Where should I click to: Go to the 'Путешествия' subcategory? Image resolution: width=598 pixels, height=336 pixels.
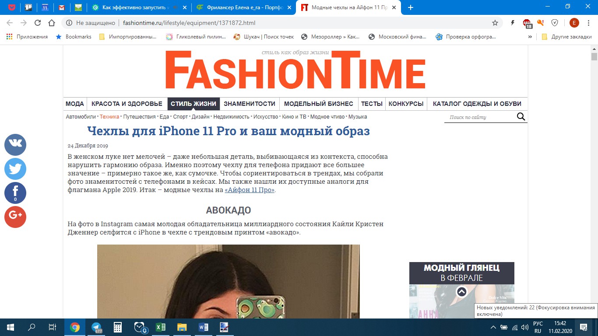[139, 117]
